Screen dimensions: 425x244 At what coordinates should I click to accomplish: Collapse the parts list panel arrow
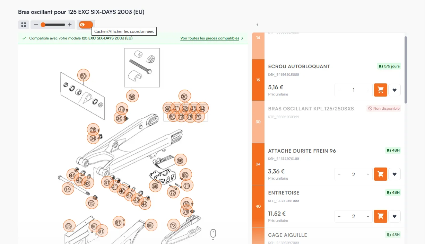point(257,25)
